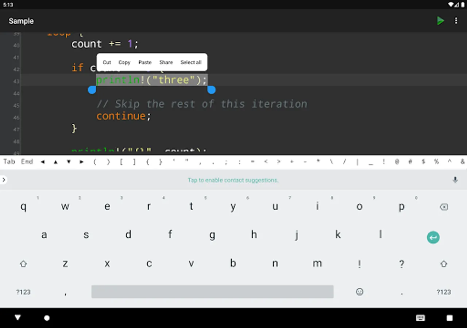Tap to enable contact suggestions
The image size is (467, 328).
coord(233,180)
